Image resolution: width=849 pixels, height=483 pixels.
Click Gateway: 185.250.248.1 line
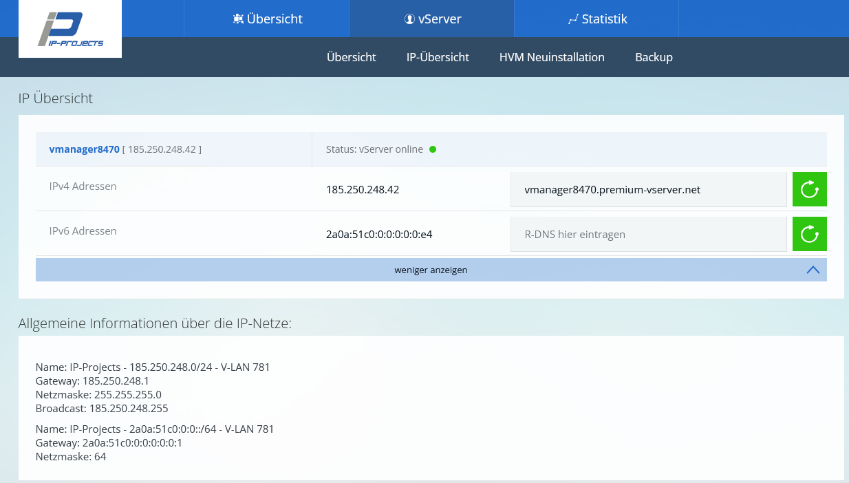92,380
